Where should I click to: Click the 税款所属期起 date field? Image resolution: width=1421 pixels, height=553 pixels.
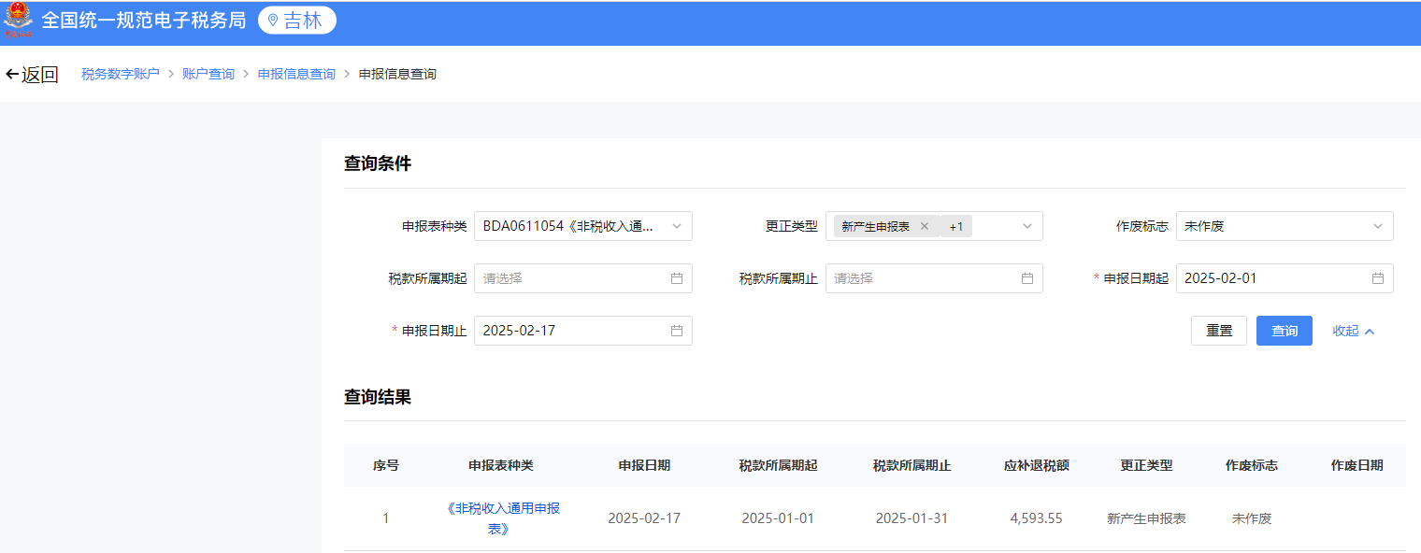click(583, 278)
